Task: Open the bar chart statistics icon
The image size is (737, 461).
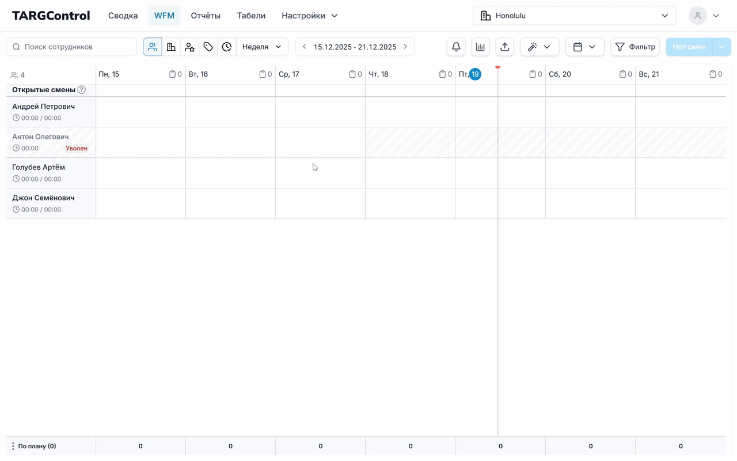Action: tap(480, 47)
